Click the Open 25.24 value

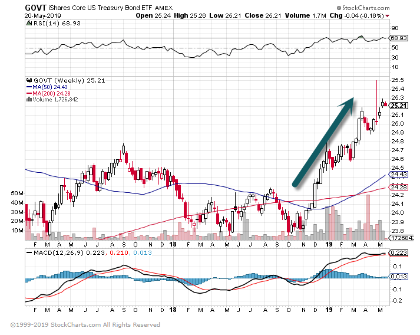pos(153,15)
